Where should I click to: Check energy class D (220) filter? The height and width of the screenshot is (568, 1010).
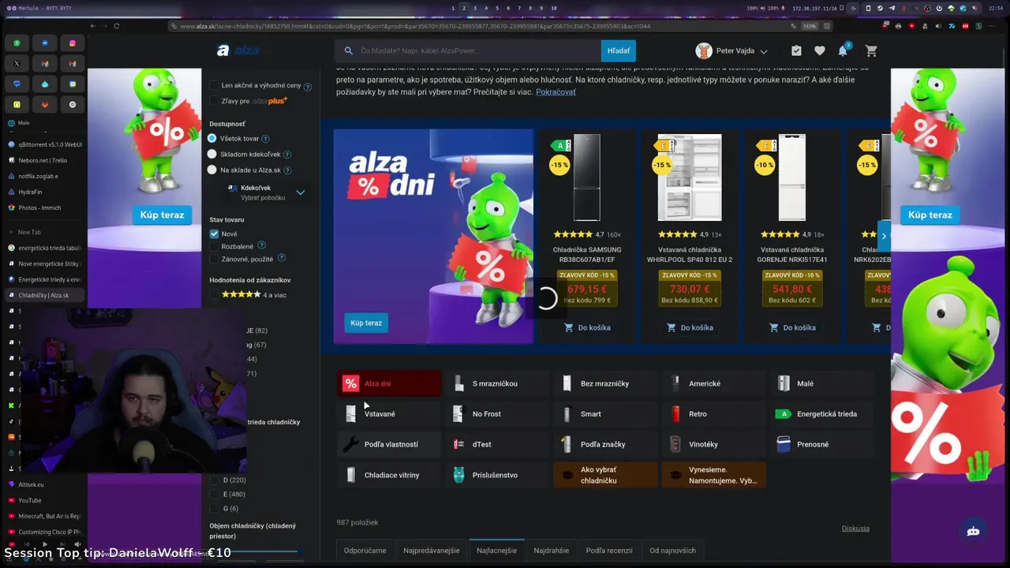214,480
